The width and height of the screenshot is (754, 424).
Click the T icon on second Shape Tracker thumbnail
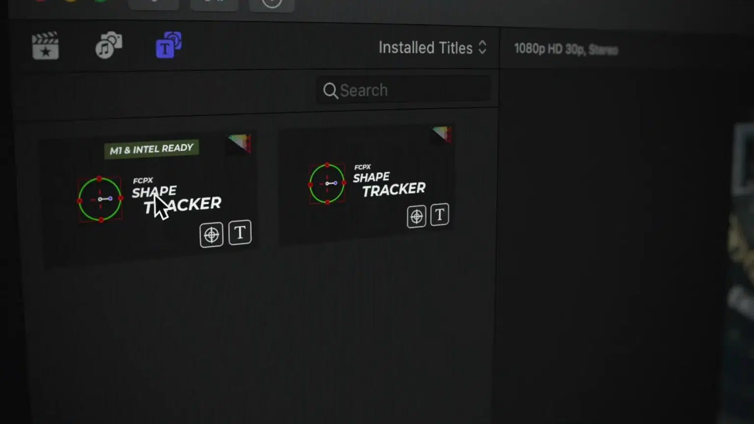pos(440,214)
